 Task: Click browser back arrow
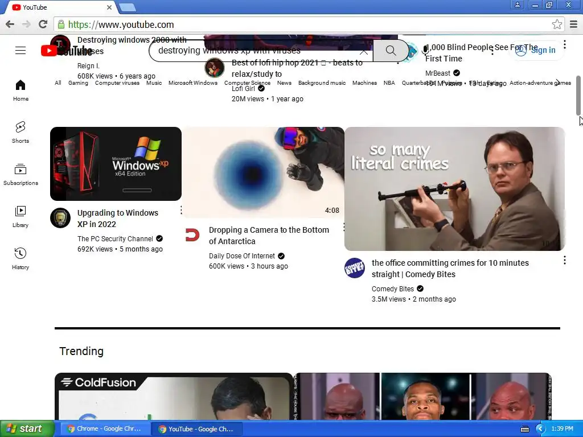[10, 24]
